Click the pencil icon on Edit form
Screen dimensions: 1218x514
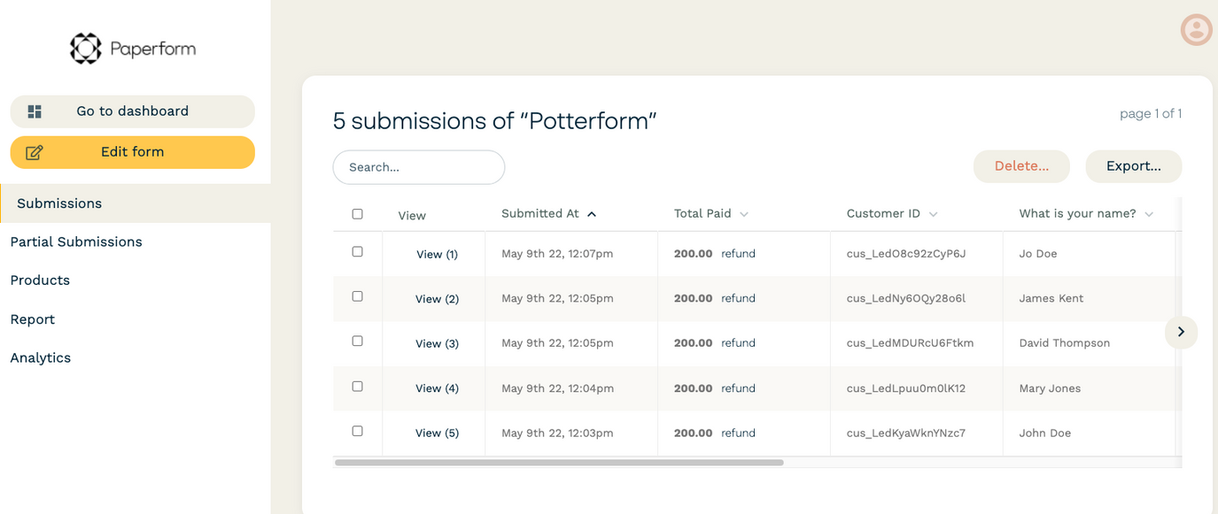(x=35, y=151)
